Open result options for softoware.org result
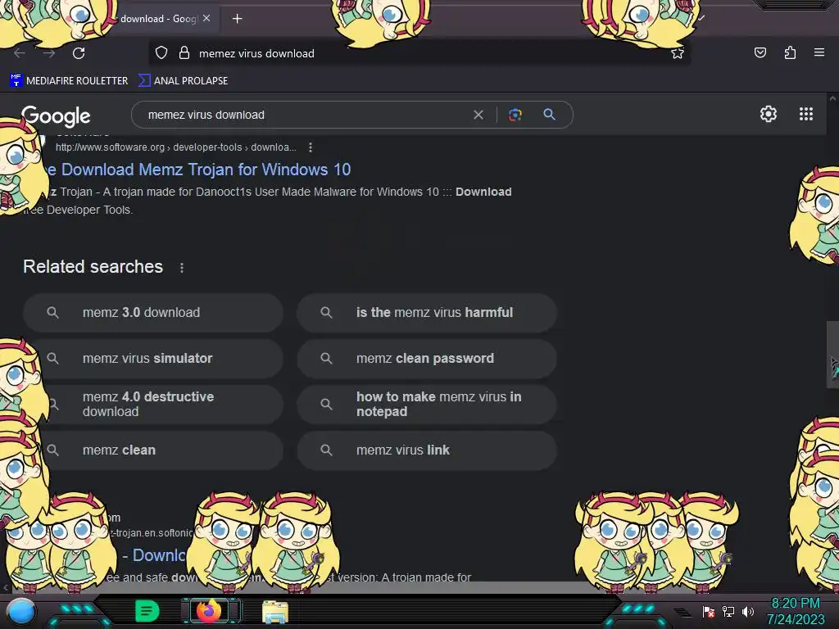 (x=311, y=147)
